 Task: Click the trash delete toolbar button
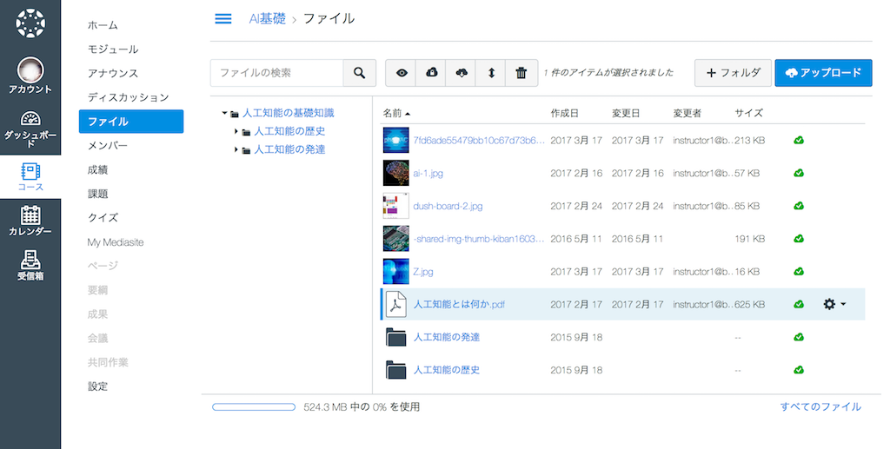click(x=521, y=73)
